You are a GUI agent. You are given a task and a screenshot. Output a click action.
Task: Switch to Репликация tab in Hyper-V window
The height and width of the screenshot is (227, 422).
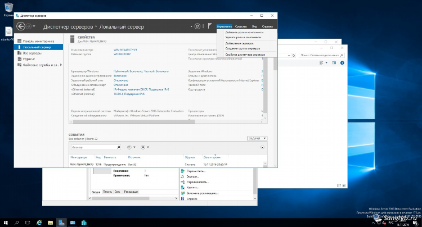131,192
